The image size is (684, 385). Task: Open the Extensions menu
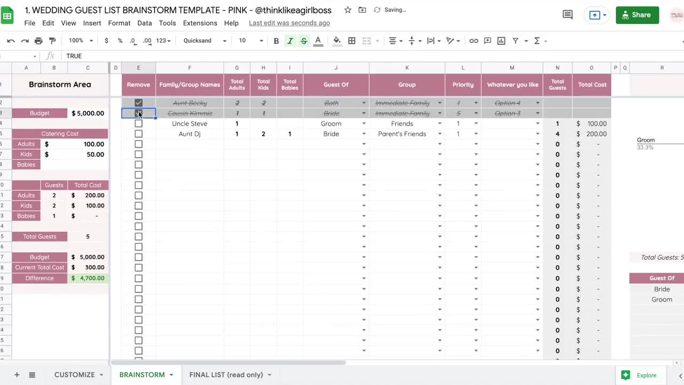click(x=200, y=23)
